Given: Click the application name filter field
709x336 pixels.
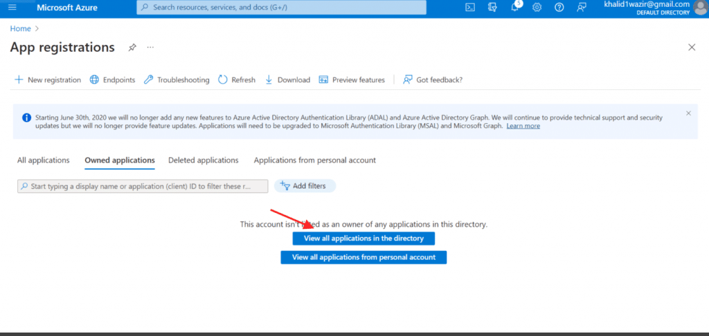Looking at the screenshot, I should [x=143, y=186].
